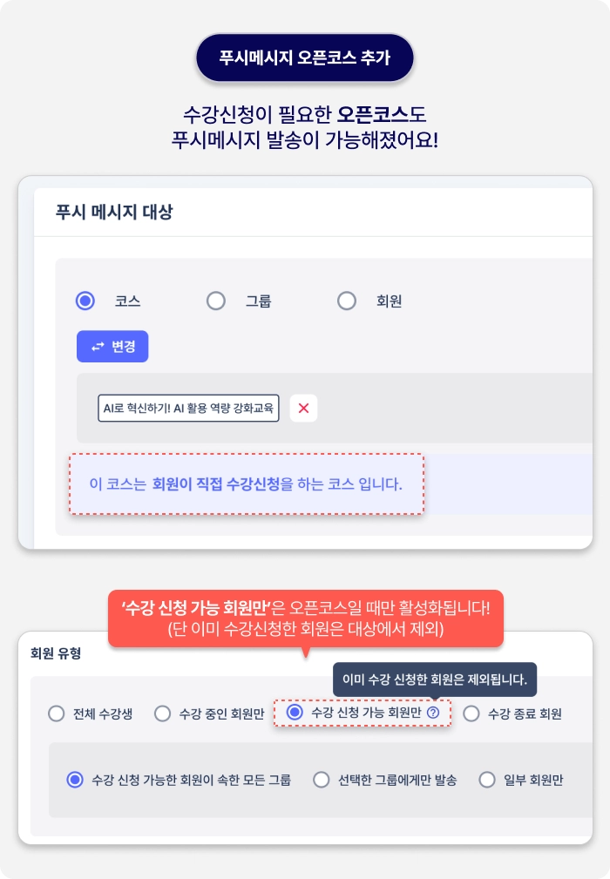Choose 수강 신청 가능 회원만 radio

pyautogui.click(x=295, y=713)
